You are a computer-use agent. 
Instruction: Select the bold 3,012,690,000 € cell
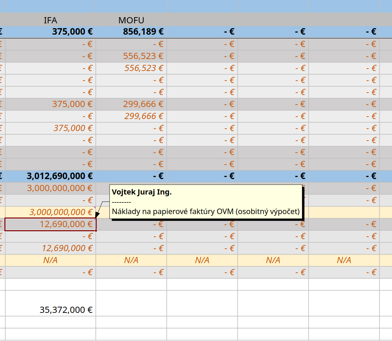point(50,176)
